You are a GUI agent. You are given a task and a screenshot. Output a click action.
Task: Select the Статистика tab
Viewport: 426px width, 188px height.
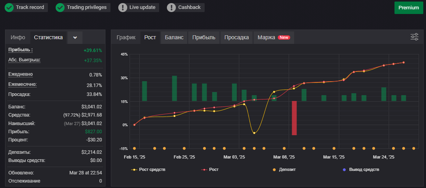tap(48, 37)
